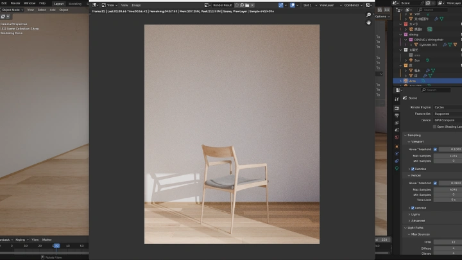Open the Edit menu in top bar

[4, 3]
